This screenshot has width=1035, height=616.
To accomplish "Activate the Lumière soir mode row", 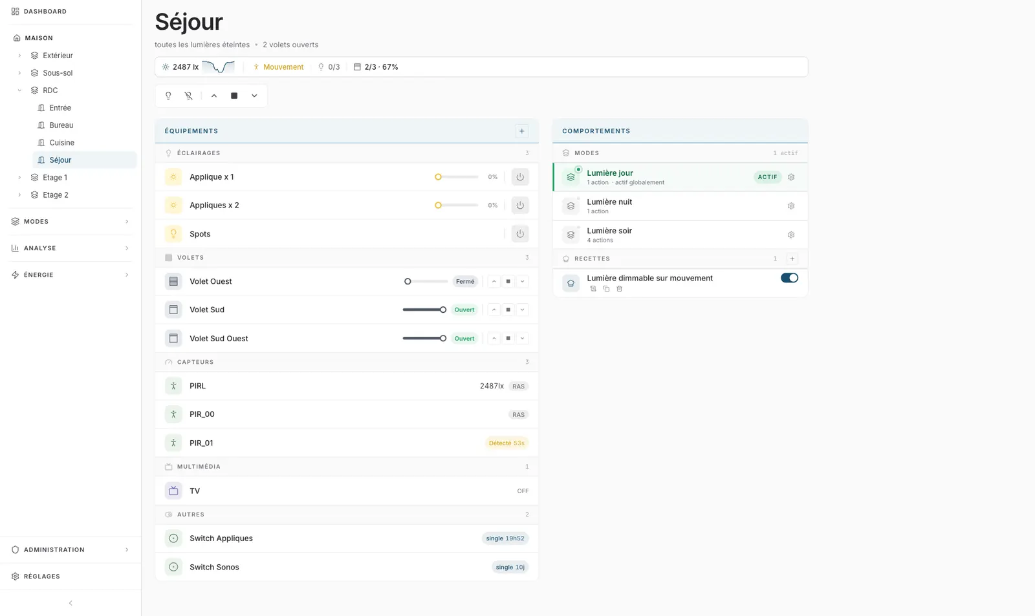I will tap(680, 235).
